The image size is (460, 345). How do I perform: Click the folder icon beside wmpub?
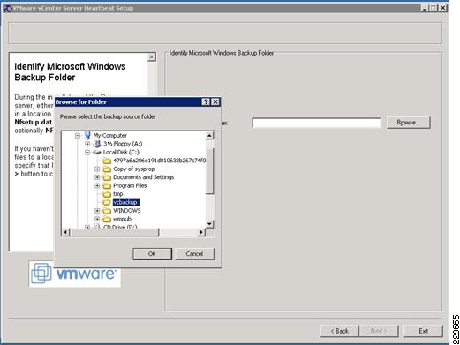[x=107, y=219]
